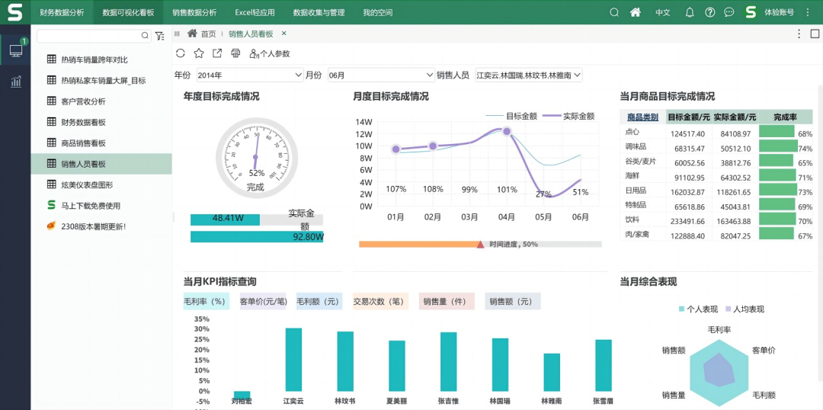The image size is (823, 410).
Task: Maximize the report using square icon
Action: pos(815,34)
